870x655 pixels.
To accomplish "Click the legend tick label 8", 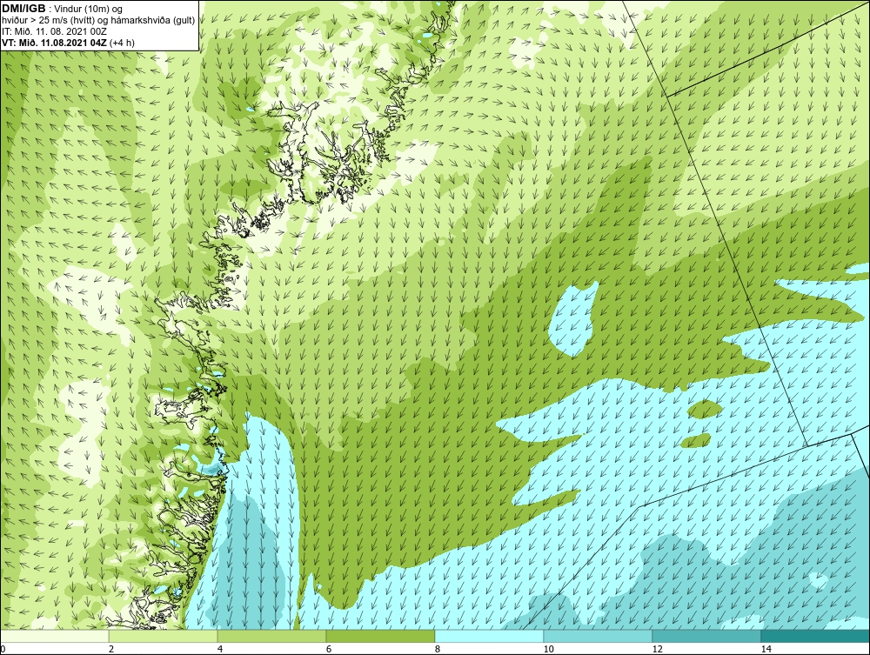I will (438, 649).
